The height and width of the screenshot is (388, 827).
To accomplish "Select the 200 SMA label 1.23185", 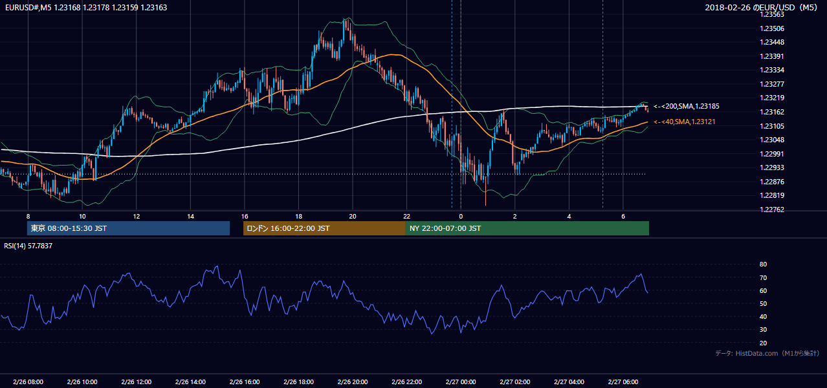I will 687,106.
